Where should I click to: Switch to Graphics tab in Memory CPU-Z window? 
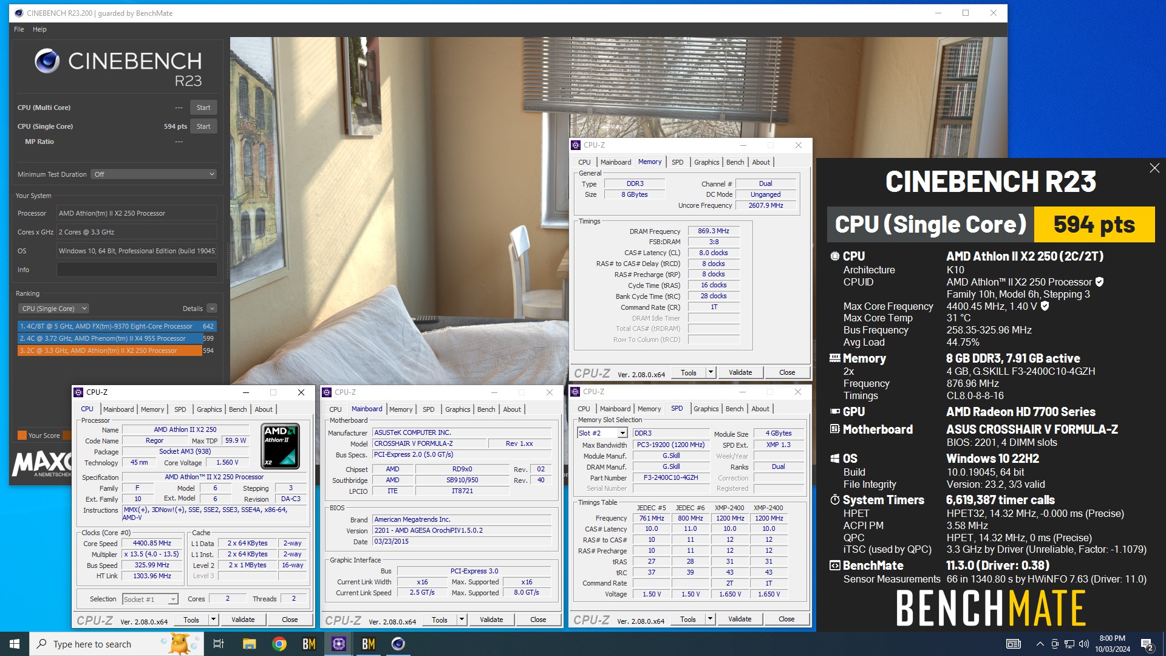(x=706, y=162)
